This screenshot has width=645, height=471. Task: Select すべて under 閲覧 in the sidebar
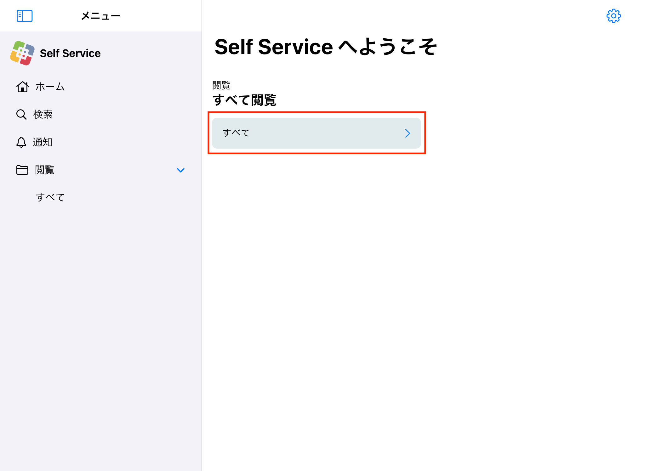pos(50,197)
